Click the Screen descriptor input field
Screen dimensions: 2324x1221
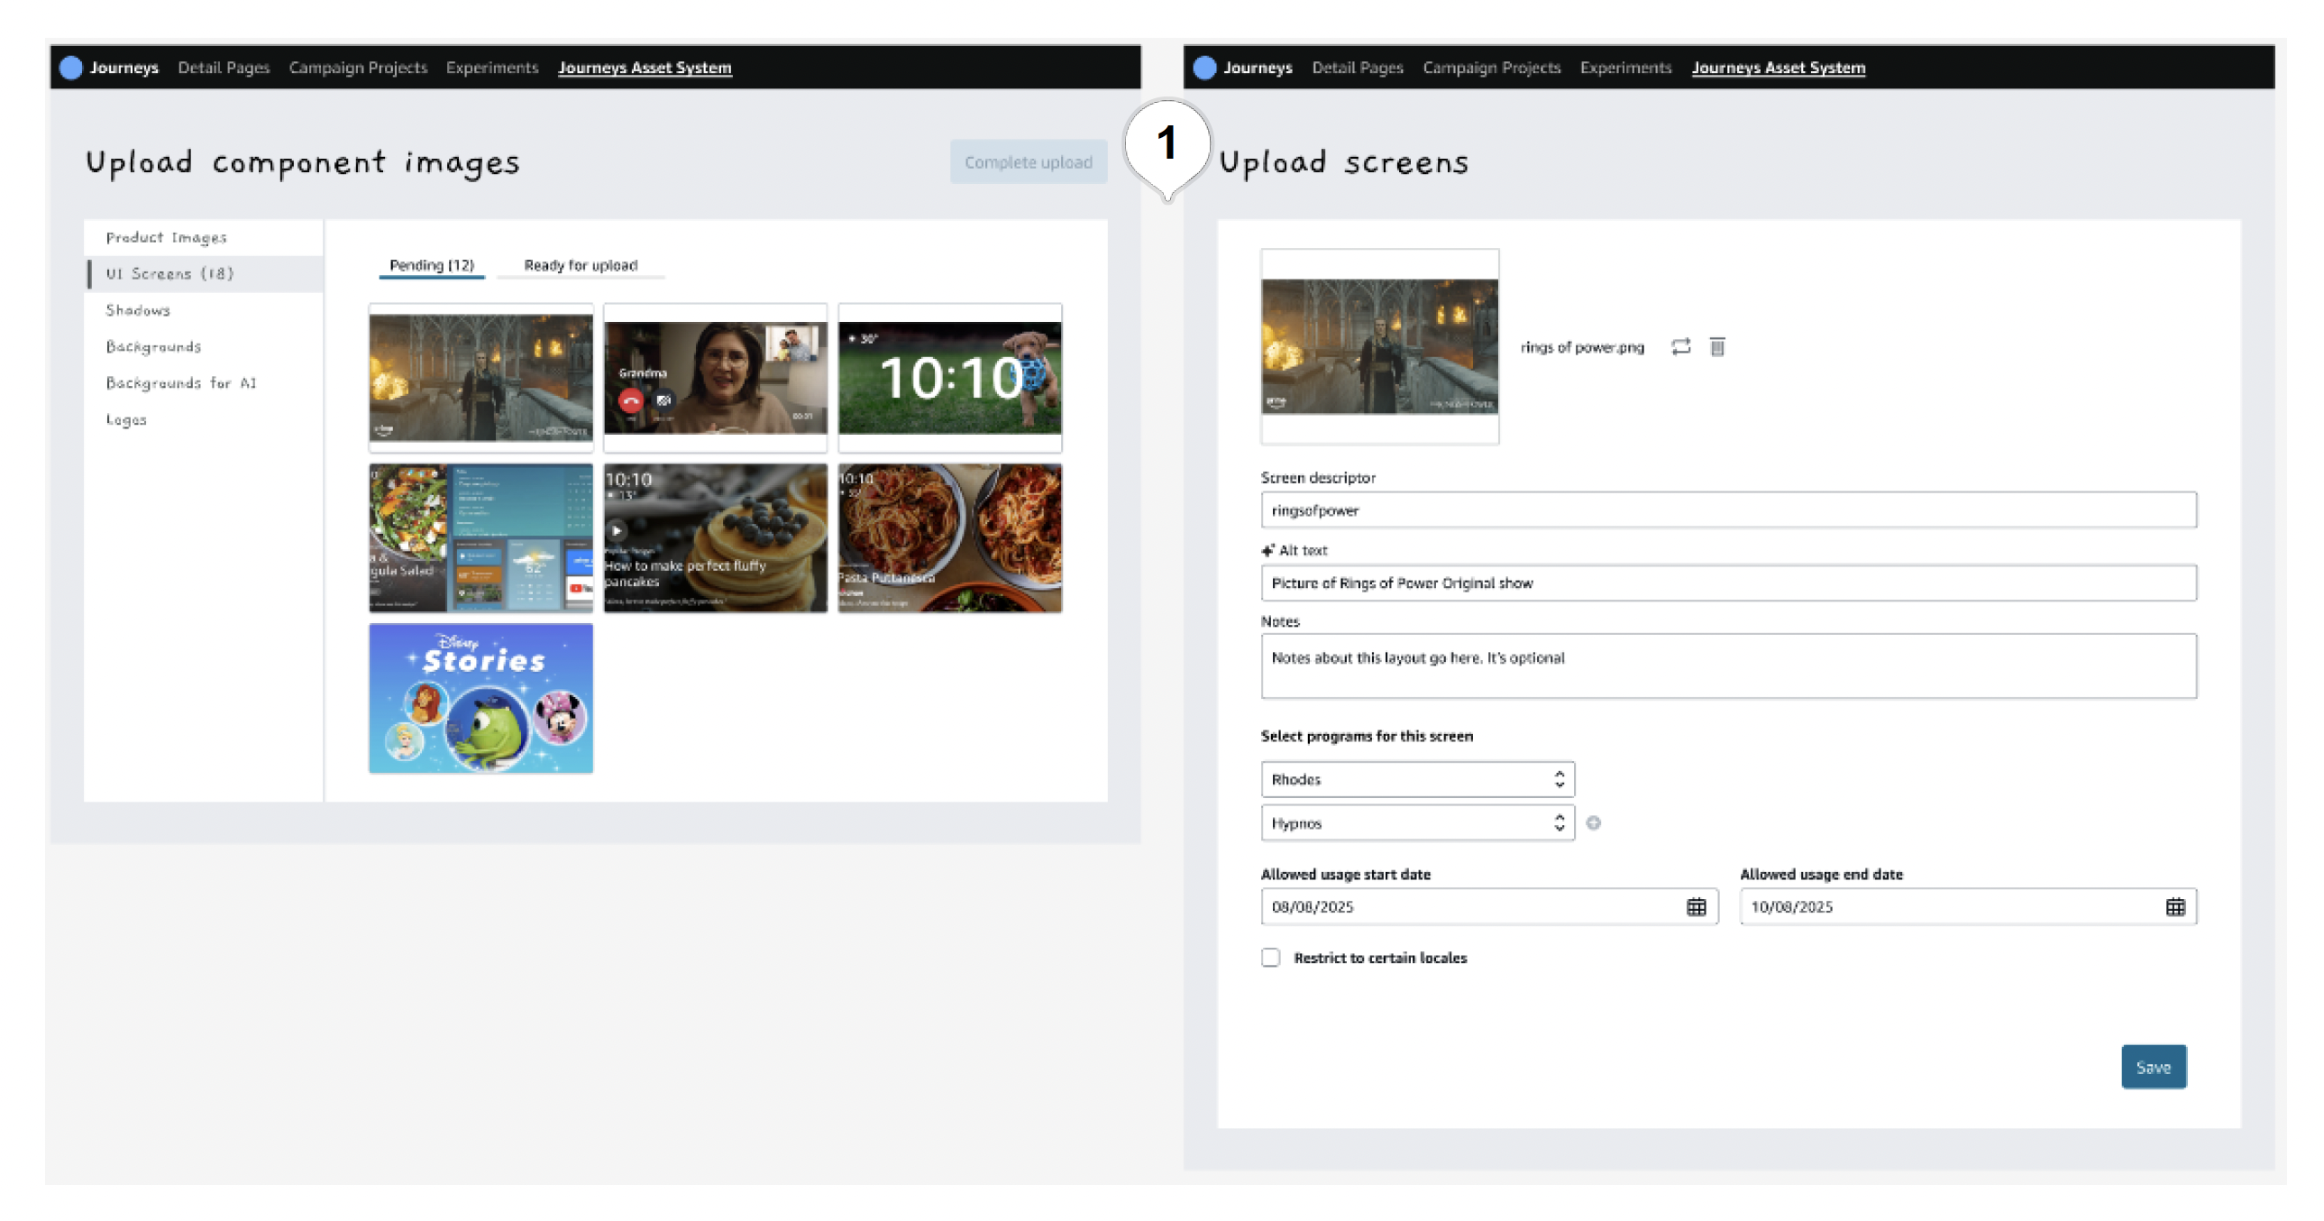pyautogui.click(x=1728, y=510)
